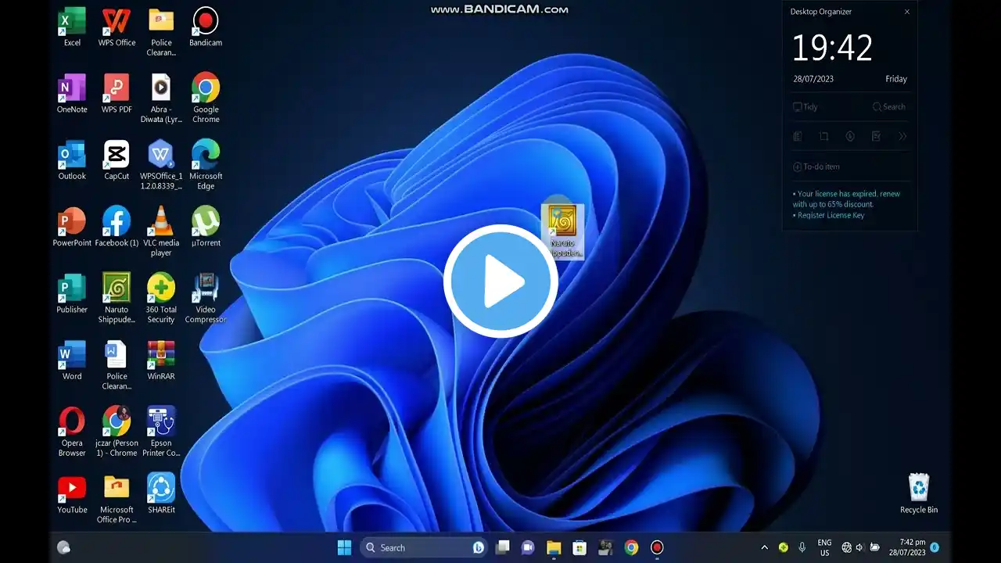Select the Opera Browser desktop shortcut
Viewport: 1001px width, 563px height.
72,432
